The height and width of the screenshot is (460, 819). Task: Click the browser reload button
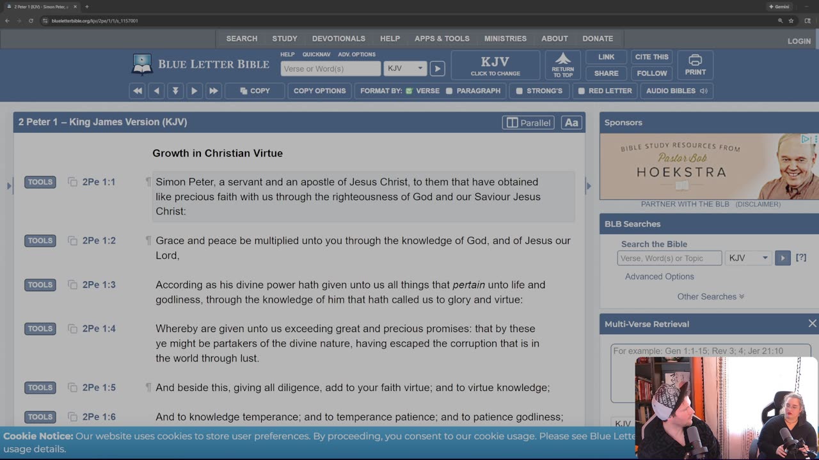31,20
